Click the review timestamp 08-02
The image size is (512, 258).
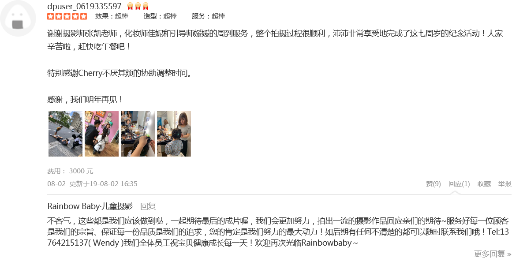coord(56,184)
